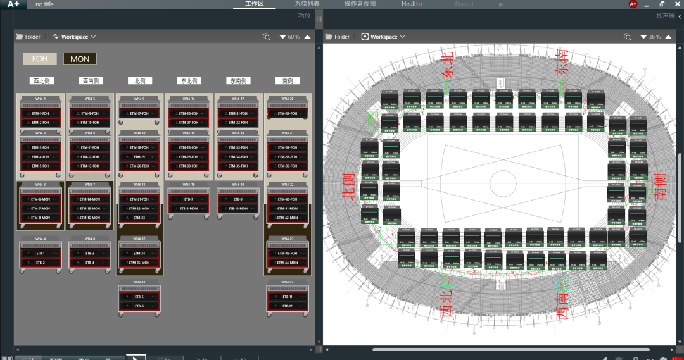Open the Health+ tab

pyautogui.click(x=412, y=4)
